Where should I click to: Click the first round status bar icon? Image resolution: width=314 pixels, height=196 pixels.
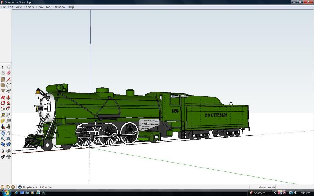2,187
